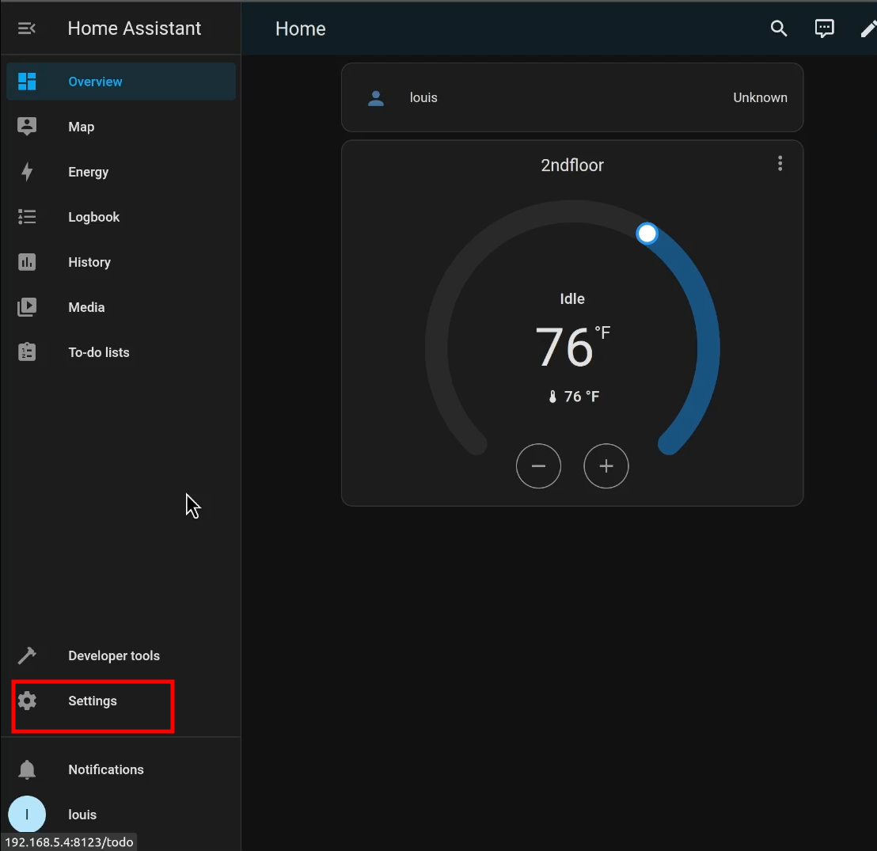The image size is (877, 851).
Task: Open Energy via lightning bolt icon
Action: point(27,172)
